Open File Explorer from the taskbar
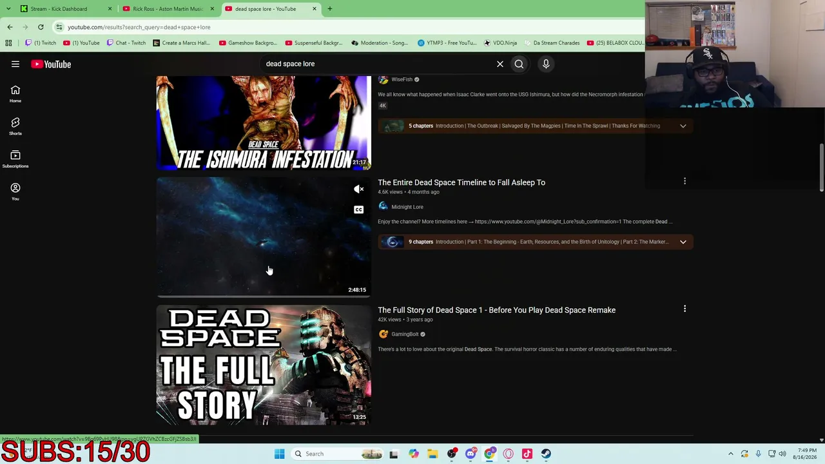Screen dimensions: 825x464 pyautogui.click(x=432, y=454)
